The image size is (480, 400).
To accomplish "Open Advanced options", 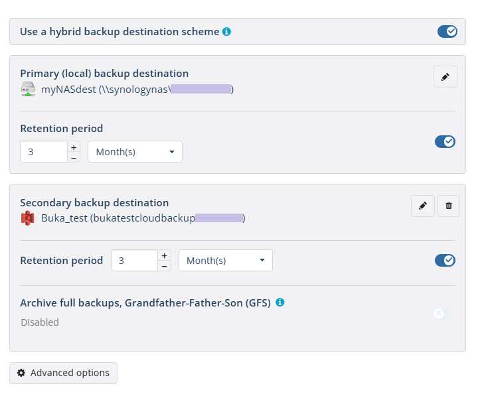I will click(x=63, y=373).
